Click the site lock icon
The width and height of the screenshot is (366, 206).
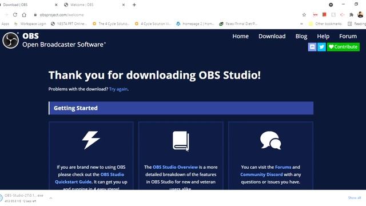[35, 15]
